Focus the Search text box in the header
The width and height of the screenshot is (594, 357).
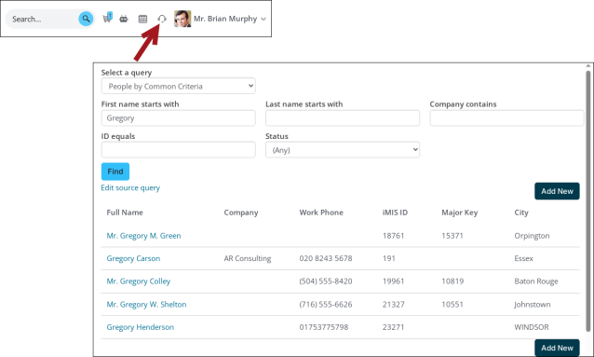coord(43,19)
